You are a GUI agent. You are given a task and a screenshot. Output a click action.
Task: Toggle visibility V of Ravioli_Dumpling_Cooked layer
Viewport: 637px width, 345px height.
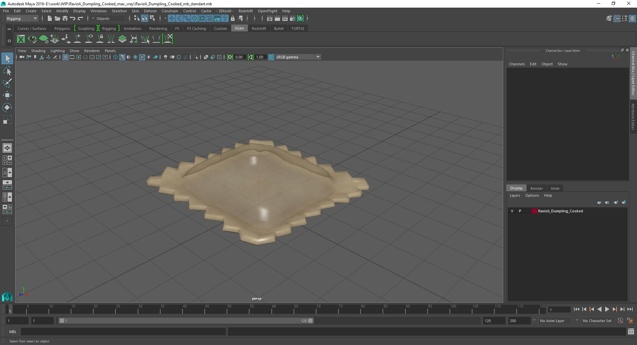(512, 211)
